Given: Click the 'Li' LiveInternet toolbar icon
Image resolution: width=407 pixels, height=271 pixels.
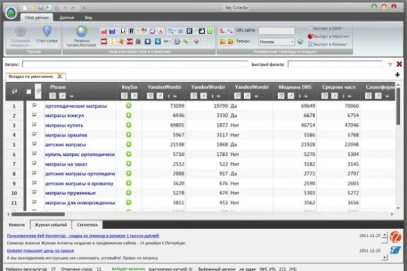Looking at the screenshot, I should (123, 31).
